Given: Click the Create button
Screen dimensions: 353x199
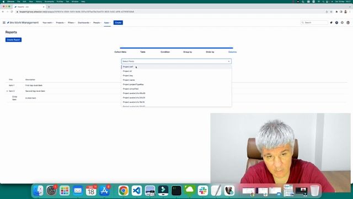Looking at the screenshot, I should pos(118,23).
